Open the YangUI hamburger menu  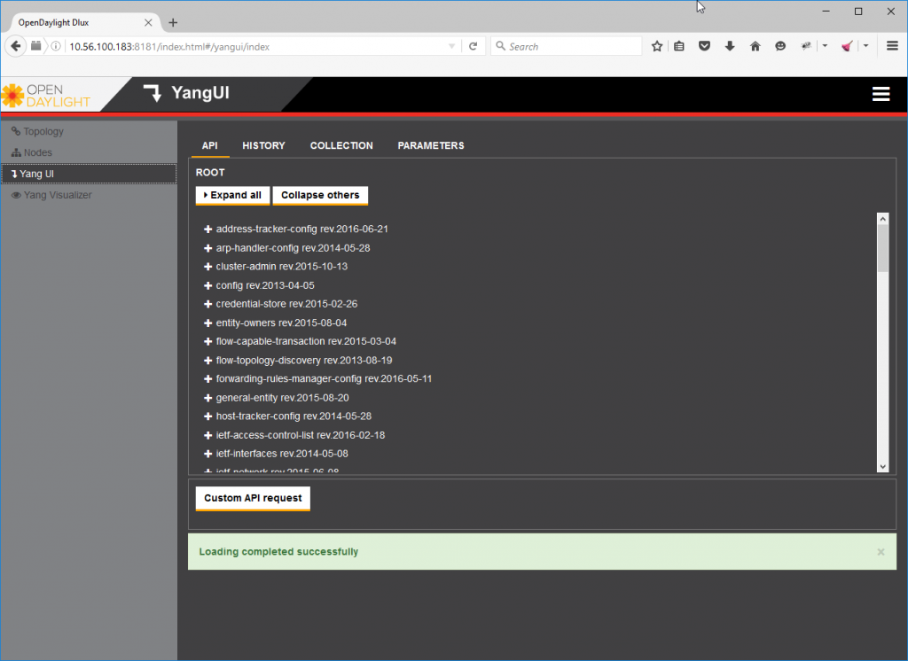[x=881, y=93]
